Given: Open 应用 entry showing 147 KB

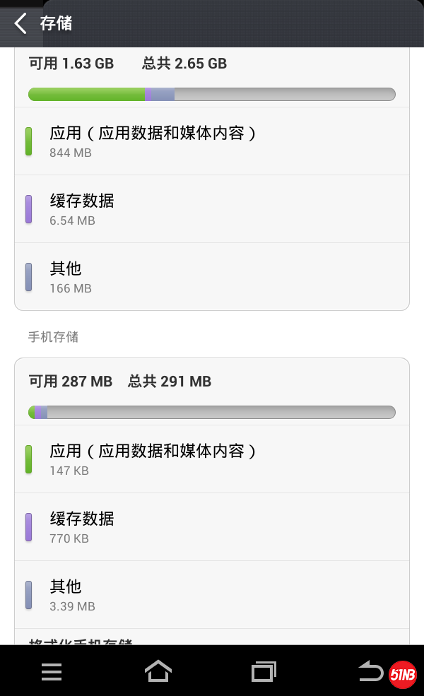Looking at the screenshot, I should coord(212,459).
